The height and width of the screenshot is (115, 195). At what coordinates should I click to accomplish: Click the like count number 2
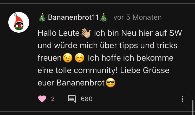[x=53, y=99]
